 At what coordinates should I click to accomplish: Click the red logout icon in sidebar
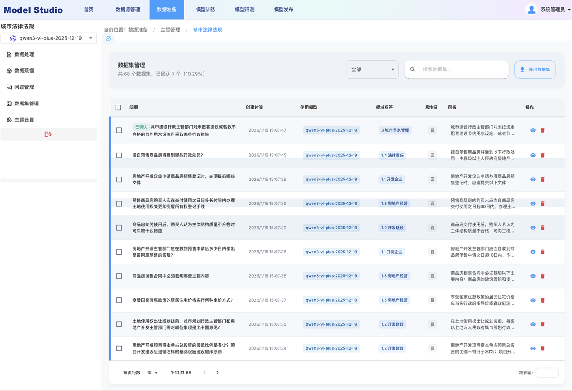click(x=48, y=134)
